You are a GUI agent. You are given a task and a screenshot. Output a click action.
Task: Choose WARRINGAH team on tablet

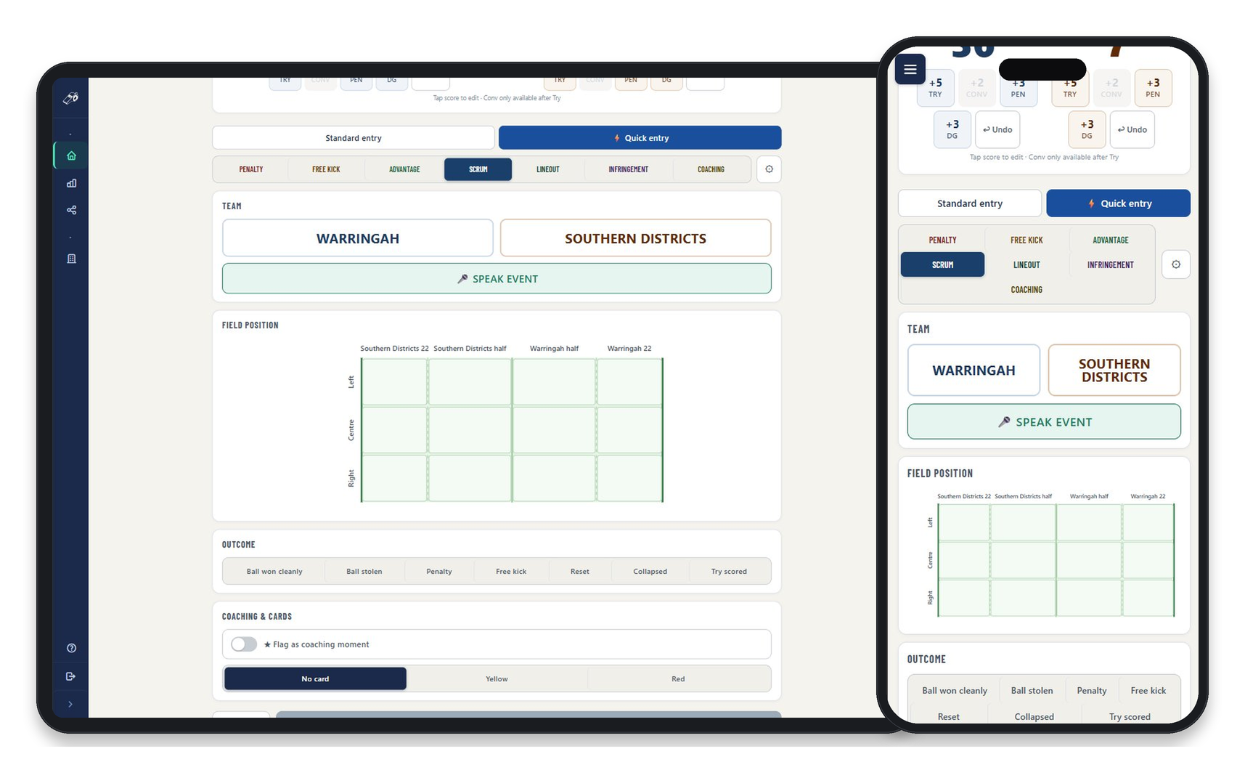click(x=358, y=238)
